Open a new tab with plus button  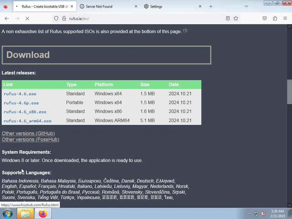click(x=211, y=7)
